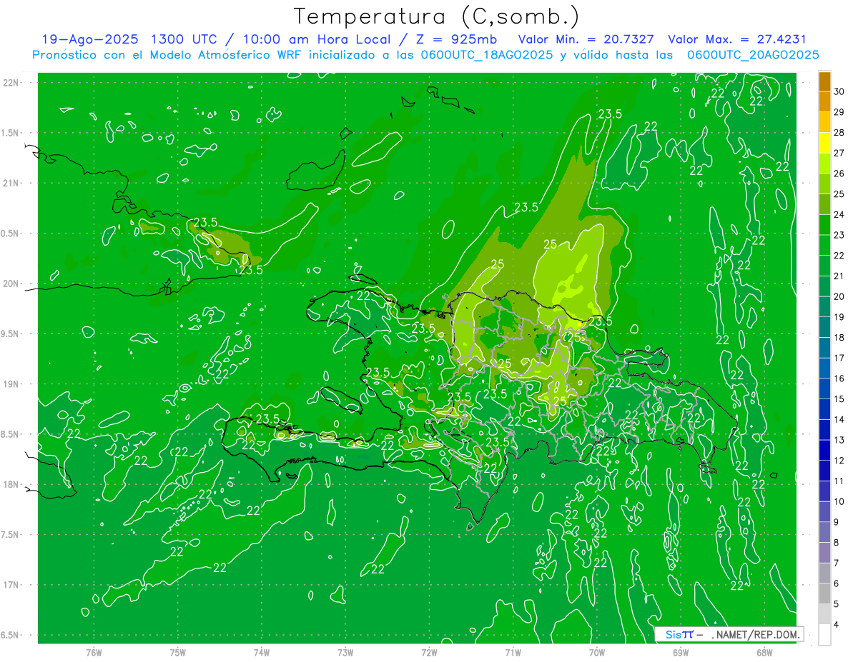Click the color bar label '17'
Image resolution: width=858 pixels, height=662 pixels.
tap(839, 358)
